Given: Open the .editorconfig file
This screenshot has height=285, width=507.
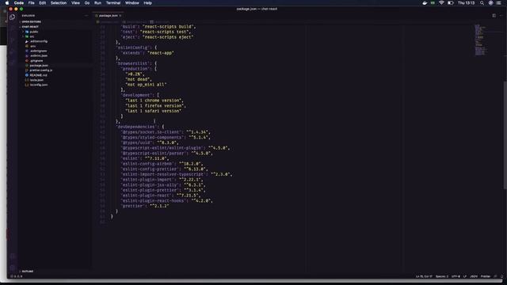Looking at the screenshot, I should pos(39,41).
